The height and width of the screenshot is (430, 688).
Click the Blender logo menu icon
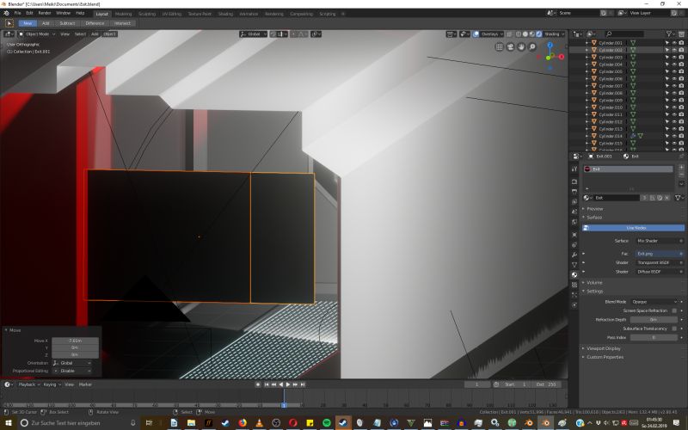(6, 13)
